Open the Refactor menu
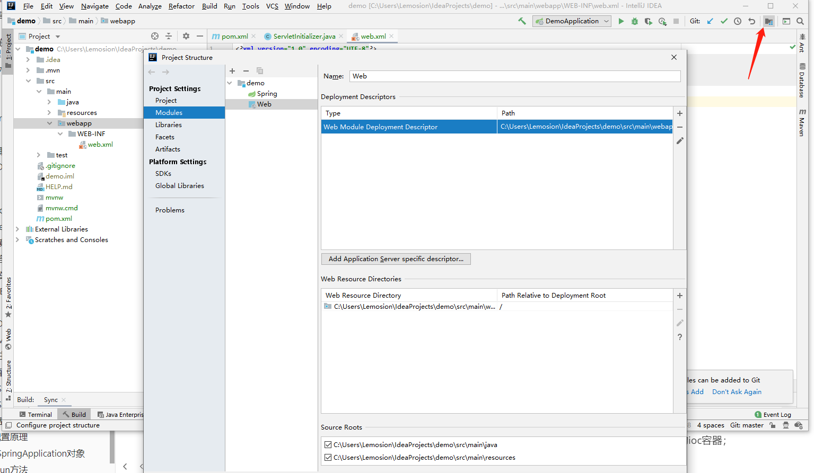Image resolution: width=814 pixels, height=473 pixels. click(181, 6)
